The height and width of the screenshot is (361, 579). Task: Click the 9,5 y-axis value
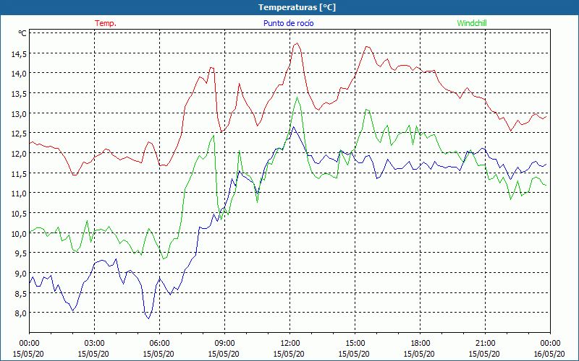(x=20, y=253)
